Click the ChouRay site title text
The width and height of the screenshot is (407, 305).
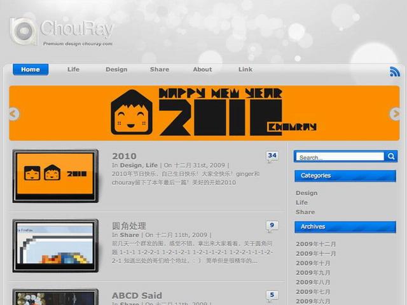tap(76, 29)
